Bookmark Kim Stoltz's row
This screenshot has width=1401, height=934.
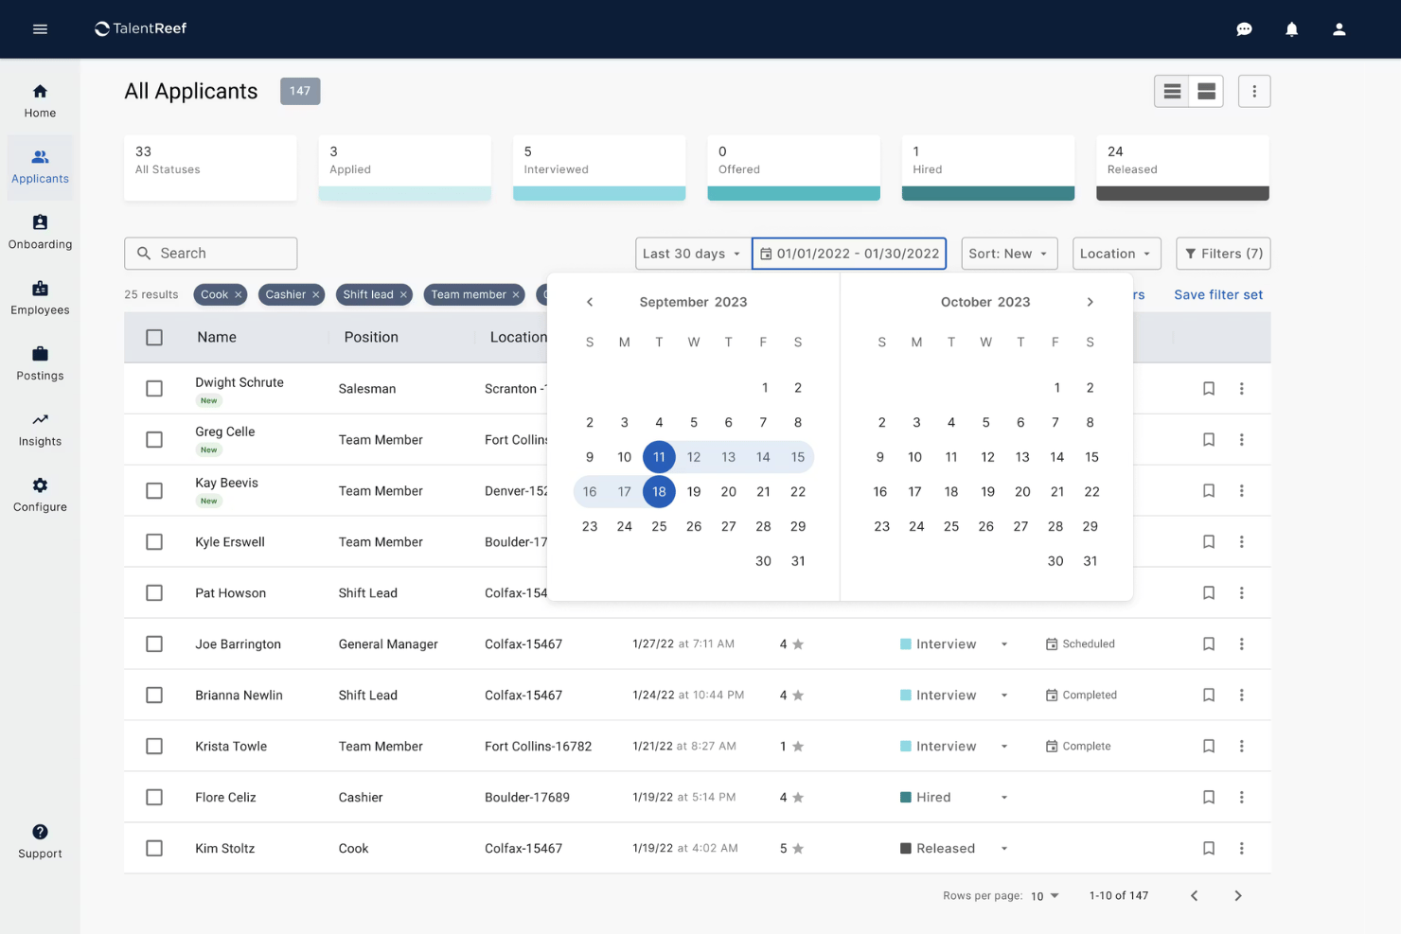click(x=1209, y=849)
